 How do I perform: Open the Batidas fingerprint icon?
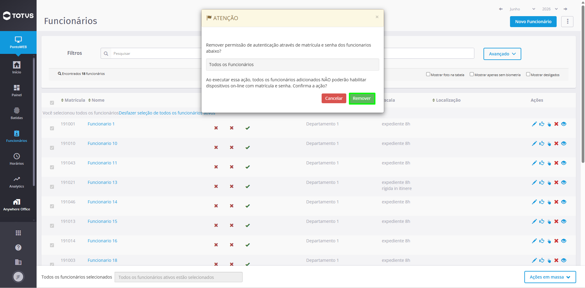[x=17, y=111]
